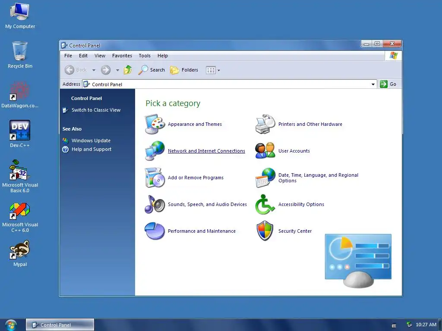Click the Printers and Other Hardware icon
442x331 pixels.
click(x=265, y=124)
